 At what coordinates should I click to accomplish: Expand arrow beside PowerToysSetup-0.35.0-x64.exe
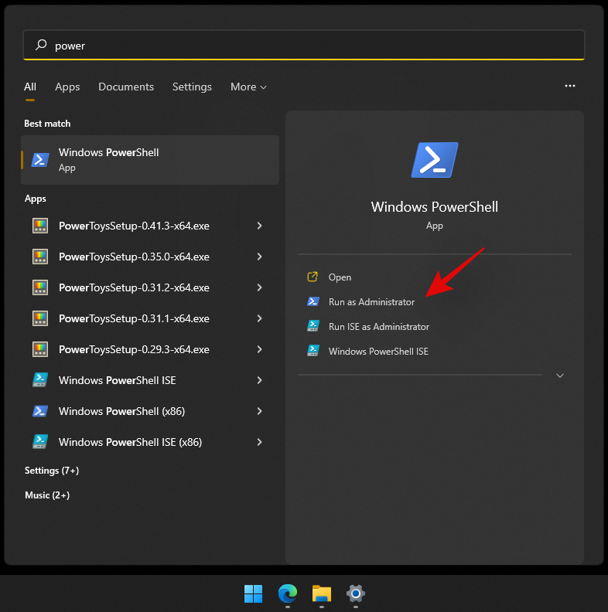tap(259, 257)
